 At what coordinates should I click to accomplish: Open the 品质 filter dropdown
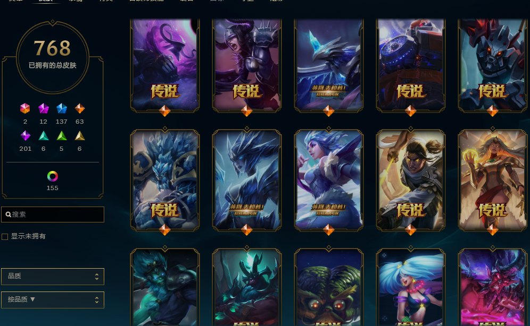(53, 277)
